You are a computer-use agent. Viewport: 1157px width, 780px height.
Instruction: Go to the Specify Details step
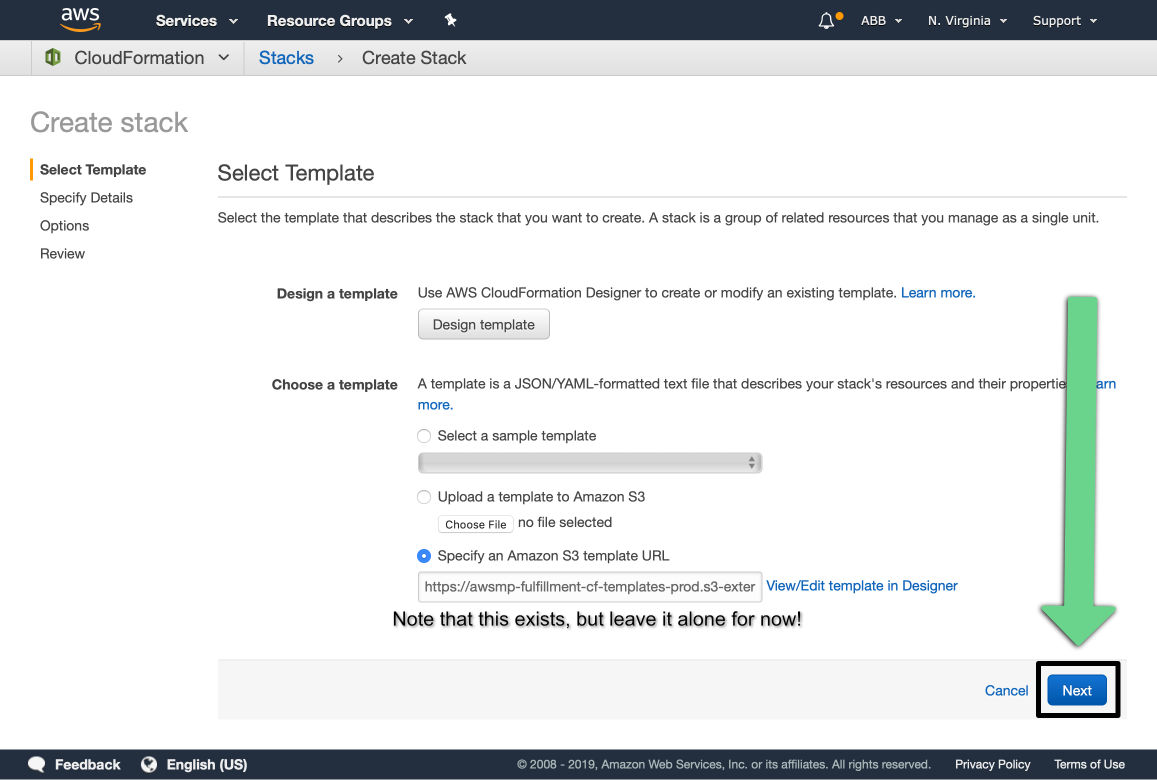tap(86, 198)
